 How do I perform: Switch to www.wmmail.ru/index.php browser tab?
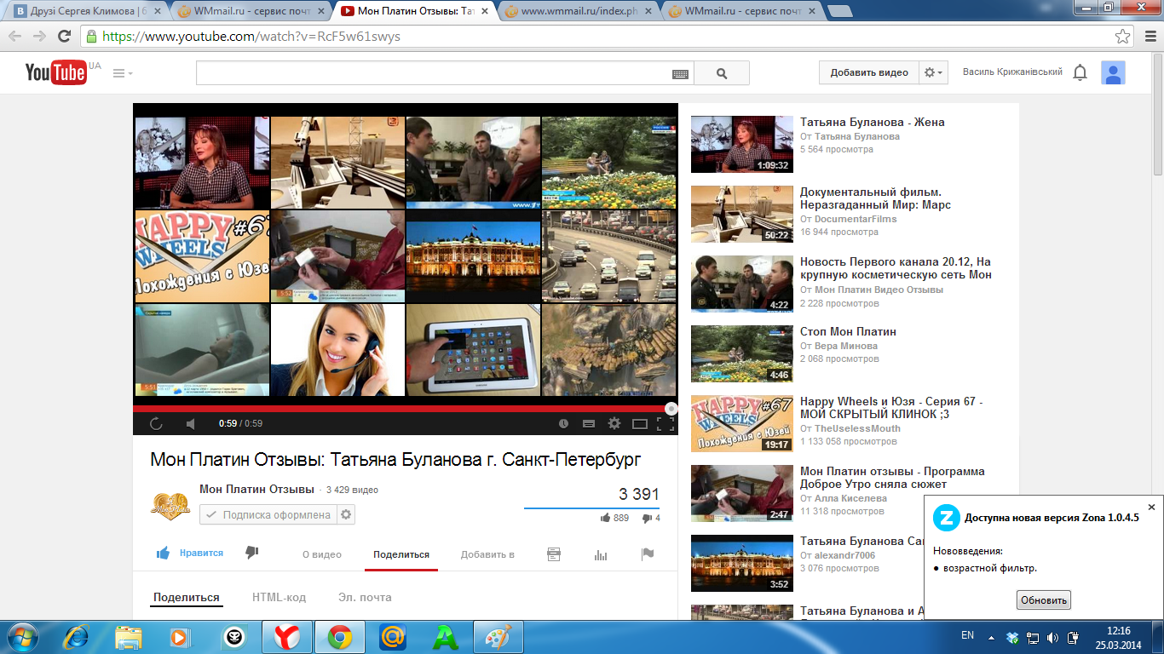tap(579, 12)
